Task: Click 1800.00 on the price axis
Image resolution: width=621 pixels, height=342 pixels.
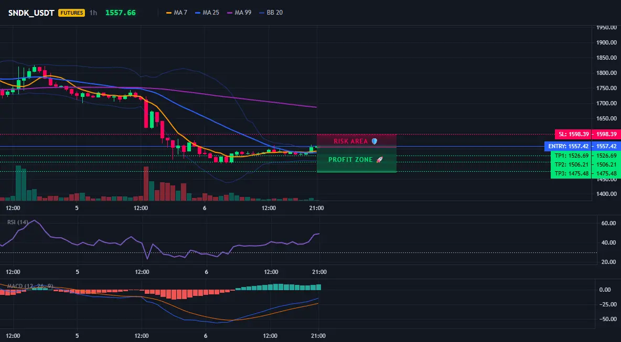Action: (x=606, y=73)
